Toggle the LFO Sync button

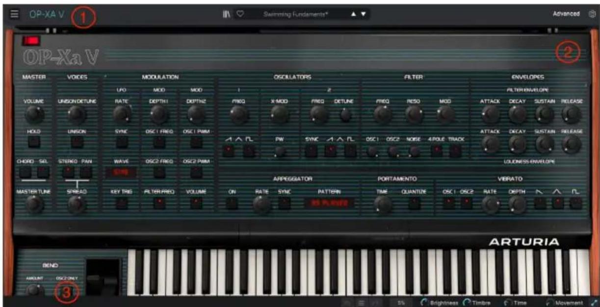click(x=122, y=143)
